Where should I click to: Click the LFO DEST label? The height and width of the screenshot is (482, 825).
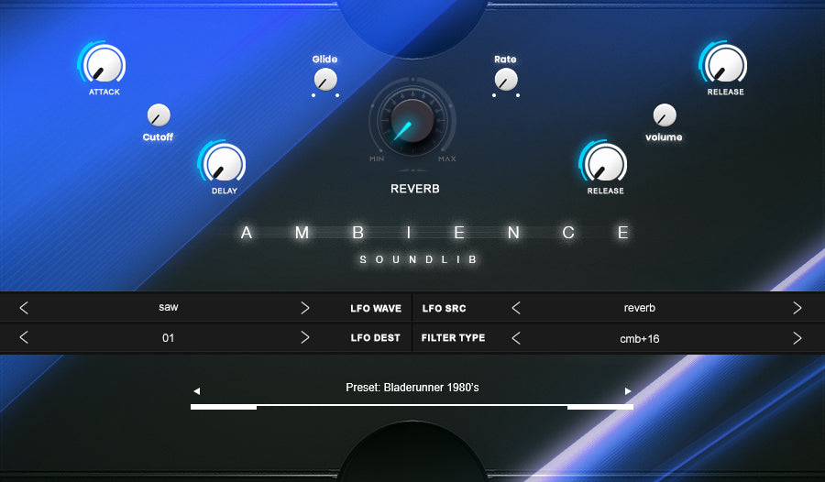tap(375, 338)
